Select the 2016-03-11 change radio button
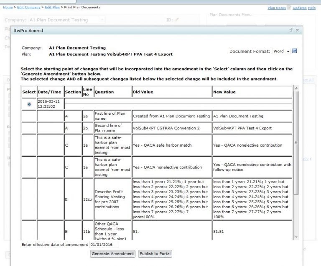The image size is (321, 266). coord(29,104)
